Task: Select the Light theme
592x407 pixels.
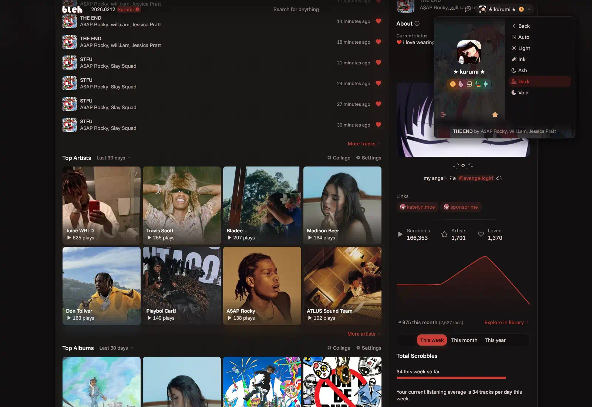Action: (525, 48)
